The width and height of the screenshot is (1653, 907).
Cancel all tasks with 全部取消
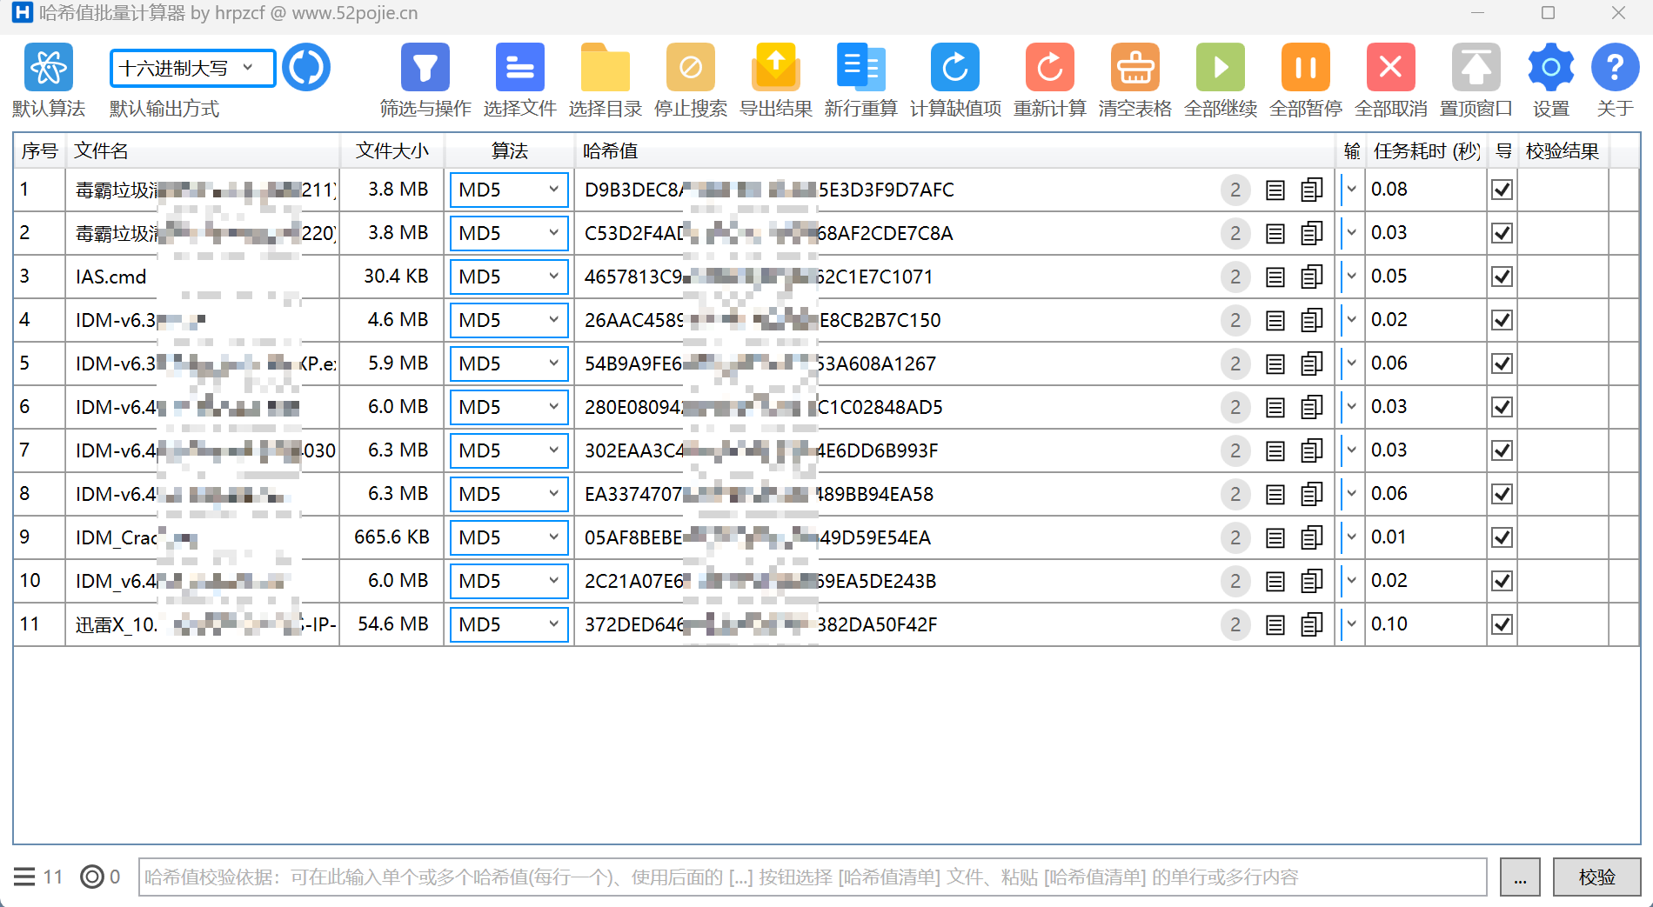(x=1390, y=68)
